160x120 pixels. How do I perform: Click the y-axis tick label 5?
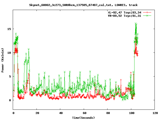[10, 76]
